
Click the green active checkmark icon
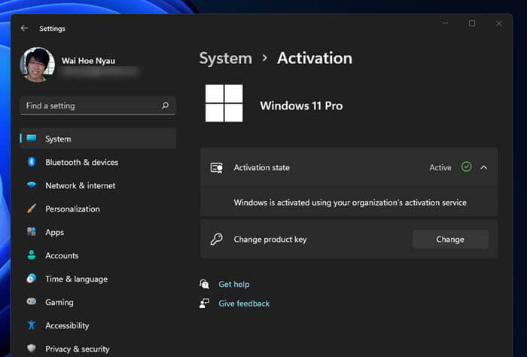pos(467,166)
